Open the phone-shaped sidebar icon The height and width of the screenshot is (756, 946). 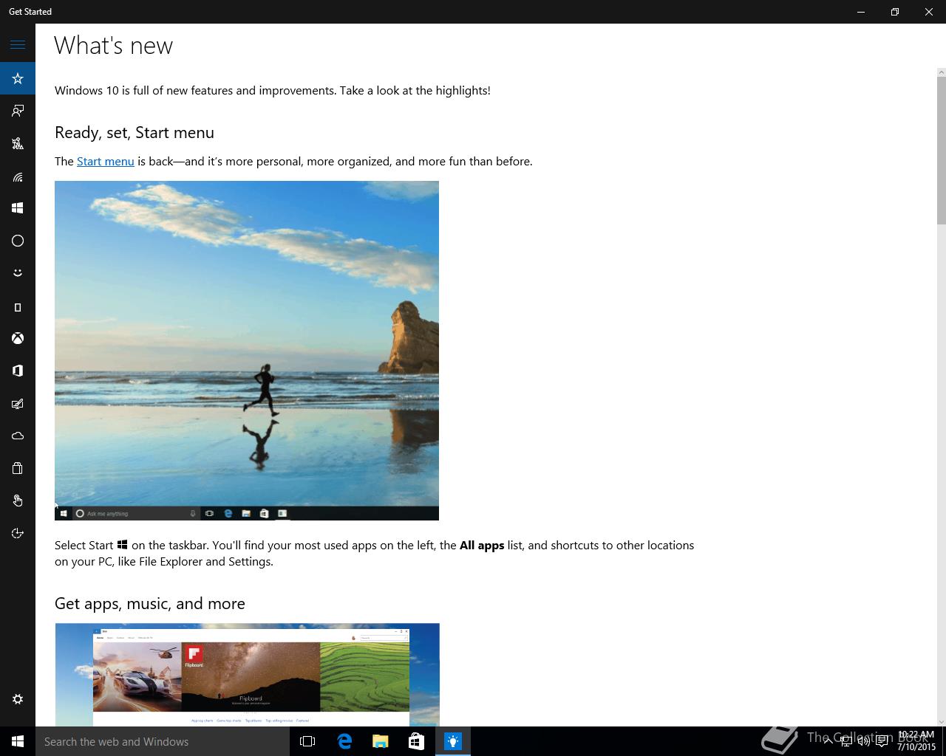point(18,306)
